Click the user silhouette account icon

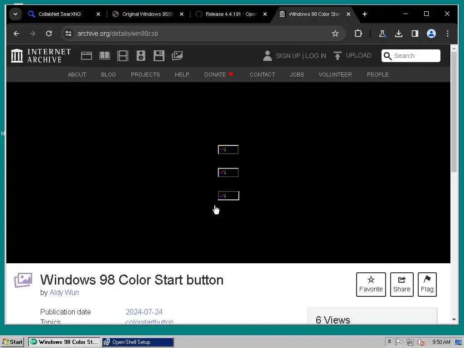(267, 56)
